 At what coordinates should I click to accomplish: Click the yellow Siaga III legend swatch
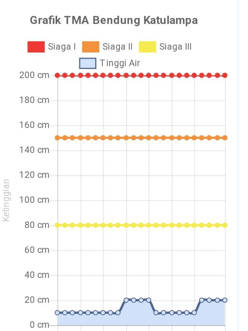pyautogui.click(x=148, y=47)
